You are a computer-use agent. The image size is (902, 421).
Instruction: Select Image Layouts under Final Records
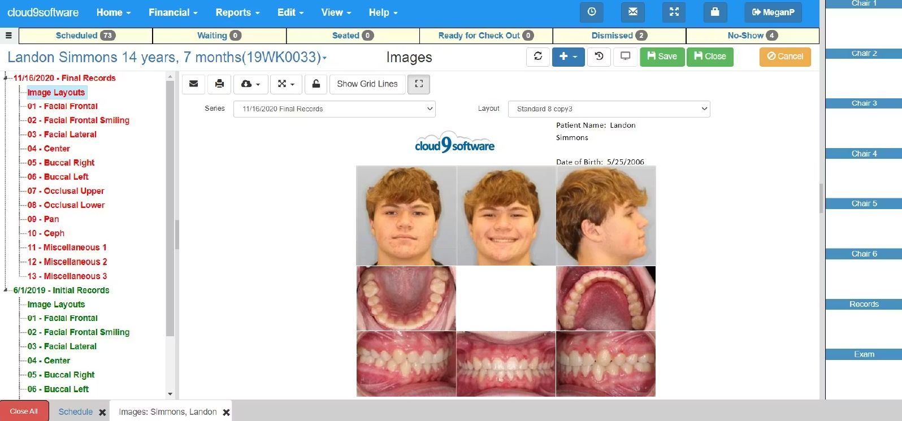tap(56, 92)
